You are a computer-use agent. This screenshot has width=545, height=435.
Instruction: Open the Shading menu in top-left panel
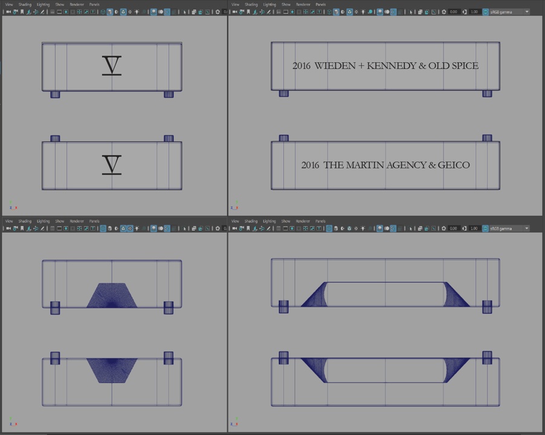(24, 4)
